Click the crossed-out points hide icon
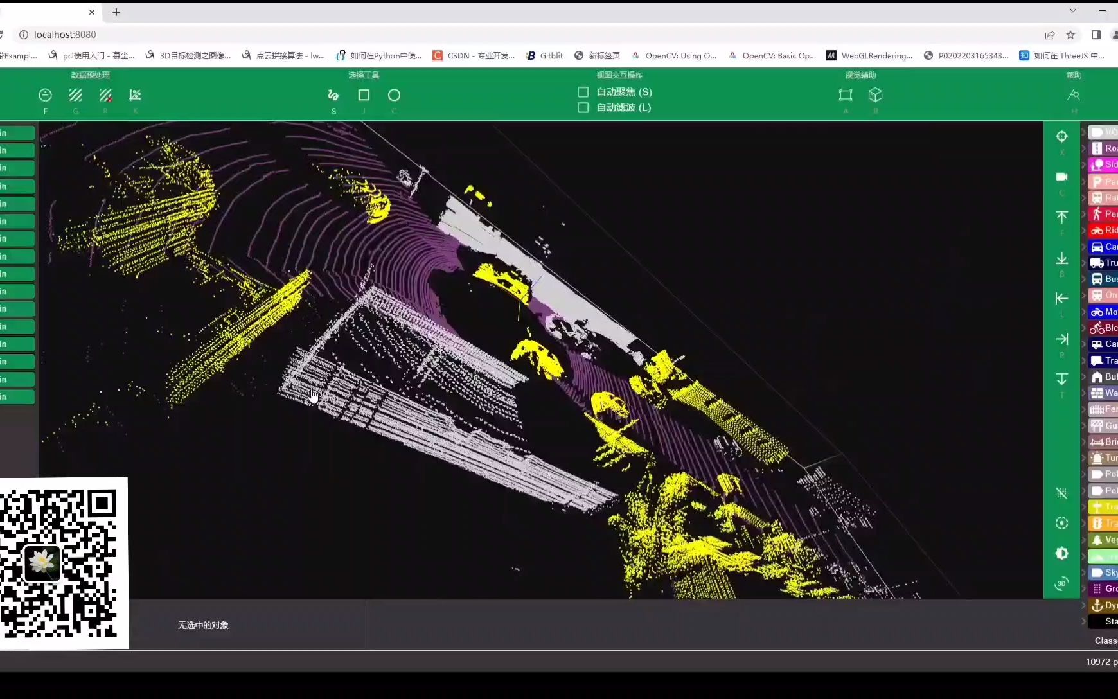This screenshot has height=699, width=1118. click(1061, 493)
